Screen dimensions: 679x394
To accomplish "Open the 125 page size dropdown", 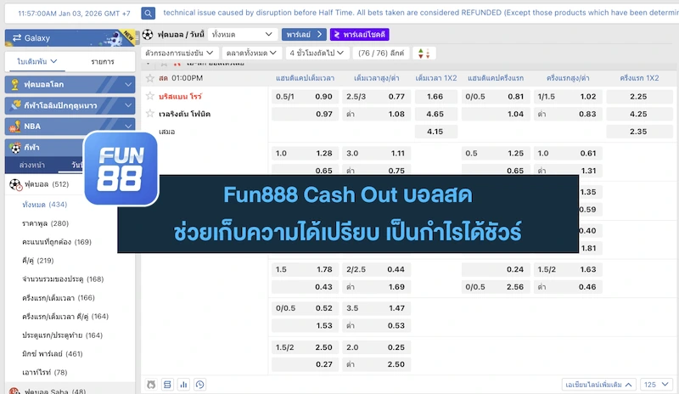I will coord(656,385).
